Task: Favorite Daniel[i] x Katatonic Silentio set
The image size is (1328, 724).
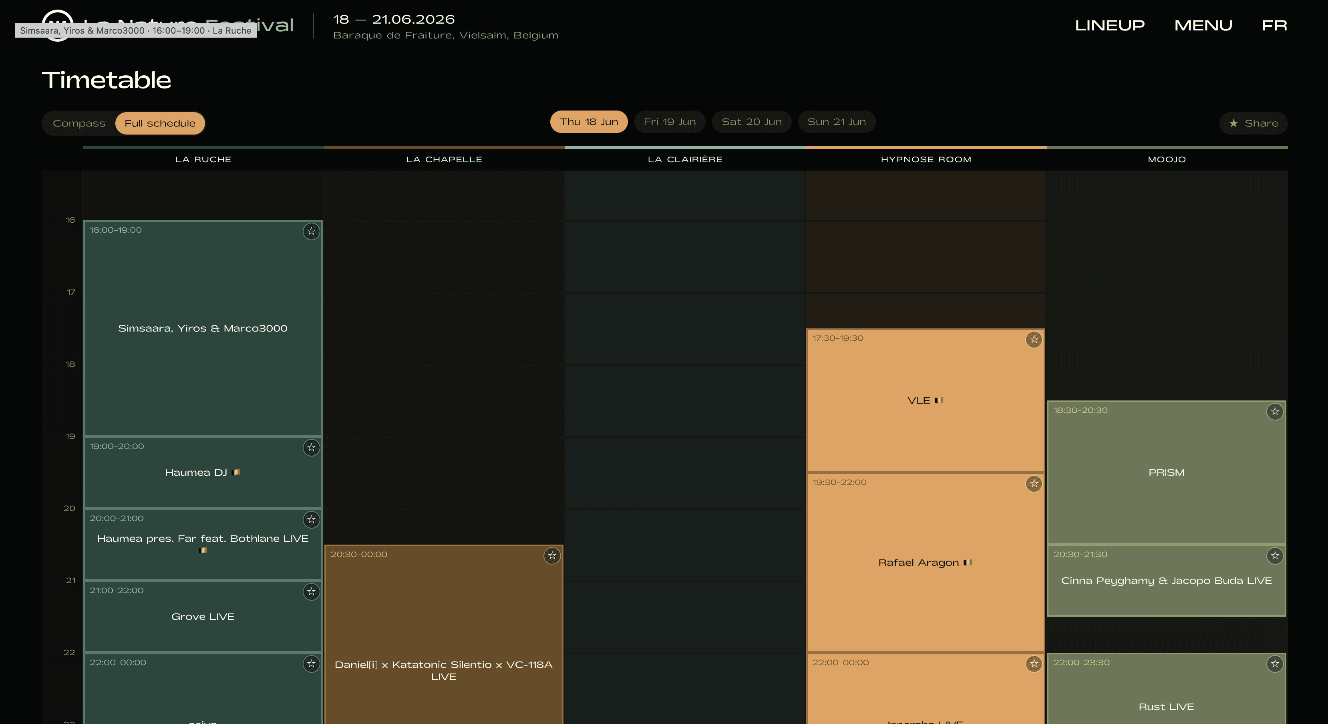Action: pos(552,556)
